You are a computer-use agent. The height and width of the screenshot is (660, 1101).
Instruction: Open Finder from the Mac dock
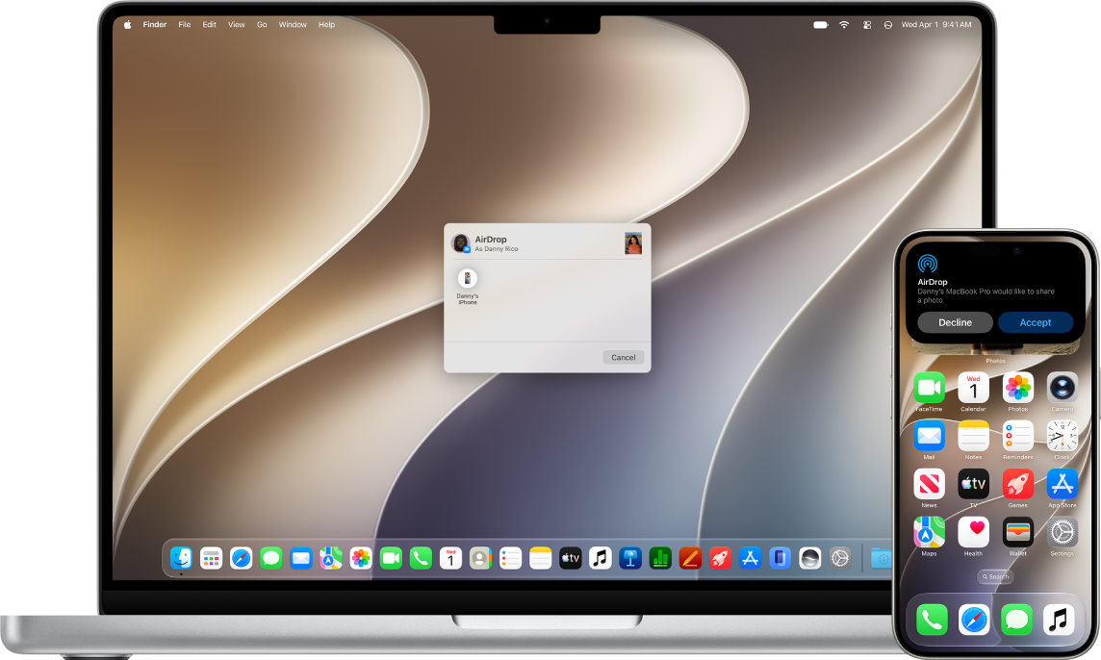181,558
